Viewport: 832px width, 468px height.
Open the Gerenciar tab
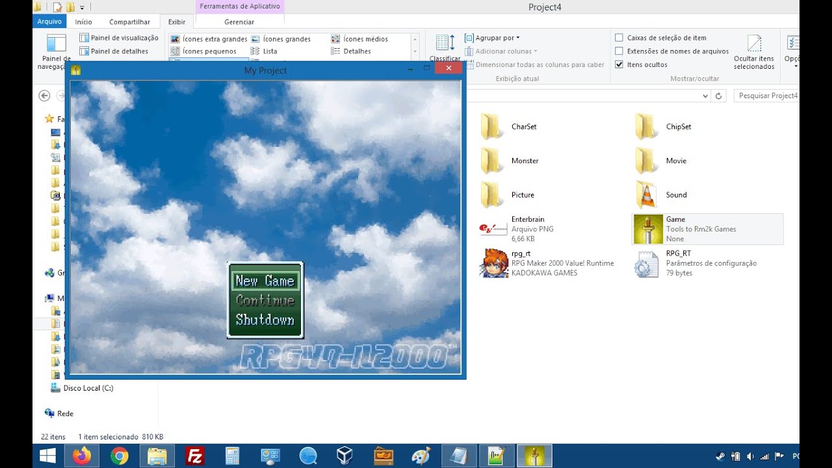click(239, 22)
